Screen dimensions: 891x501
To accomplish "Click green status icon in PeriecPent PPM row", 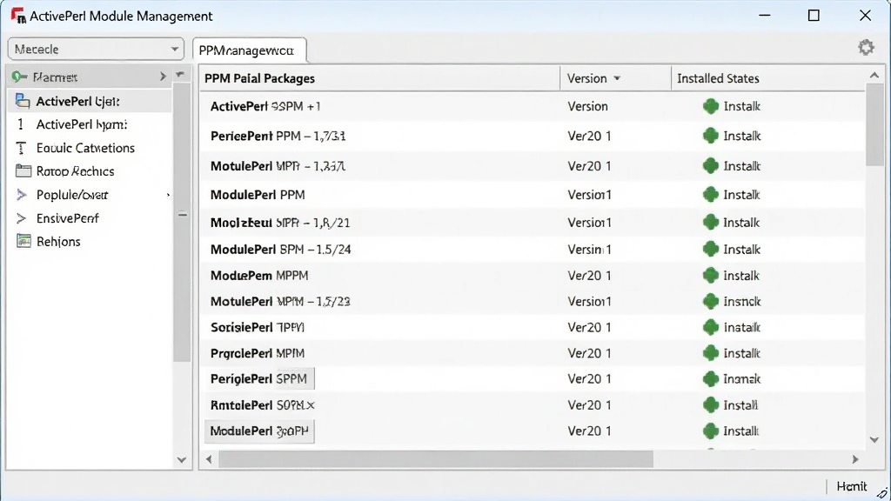I will 710,136.
